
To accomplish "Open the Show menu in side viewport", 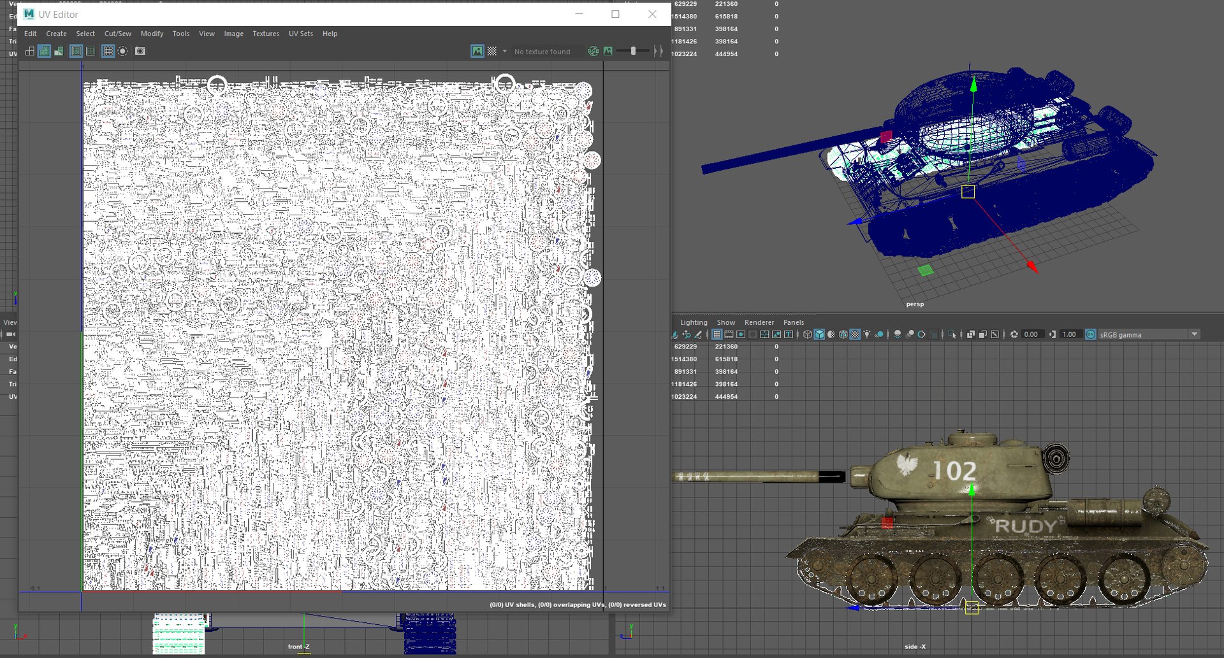I will [x=725, y=322].
